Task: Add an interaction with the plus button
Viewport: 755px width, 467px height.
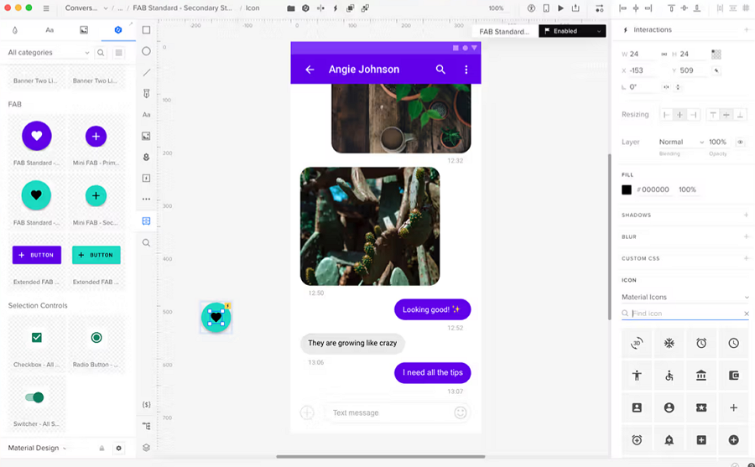Action: click(746, 30)
